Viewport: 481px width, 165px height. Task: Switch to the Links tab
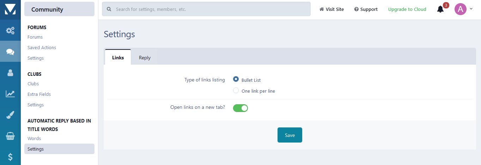coord(118,58)
